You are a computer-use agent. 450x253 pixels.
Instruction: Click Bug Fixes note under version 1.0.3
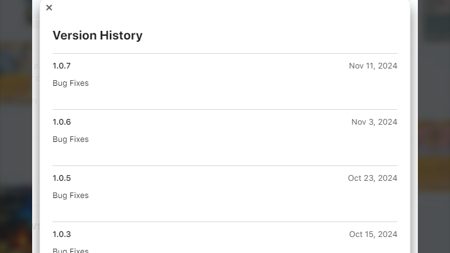(x=70, y=250)
